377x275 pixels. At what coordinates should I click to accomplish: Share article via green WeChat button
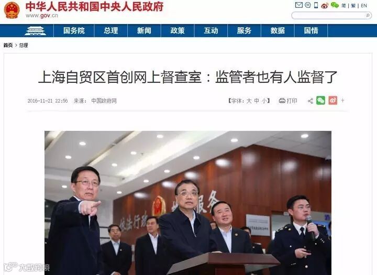[x=320, y=101]
